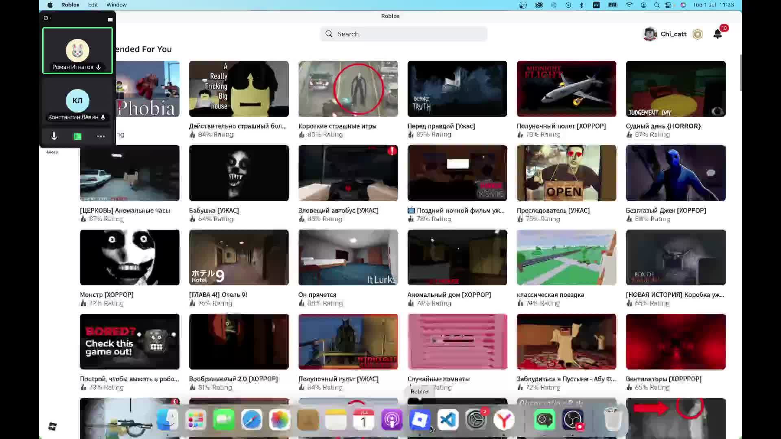781x439 pixels.
Task: Open the Phobia game thumbnail
Action: (148, 89)
